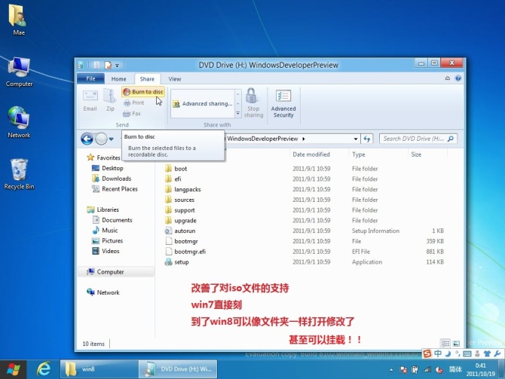This screenshot has height=379, width=505.
Task: Select the bootmgr.efi file
Action: [185, 252]
